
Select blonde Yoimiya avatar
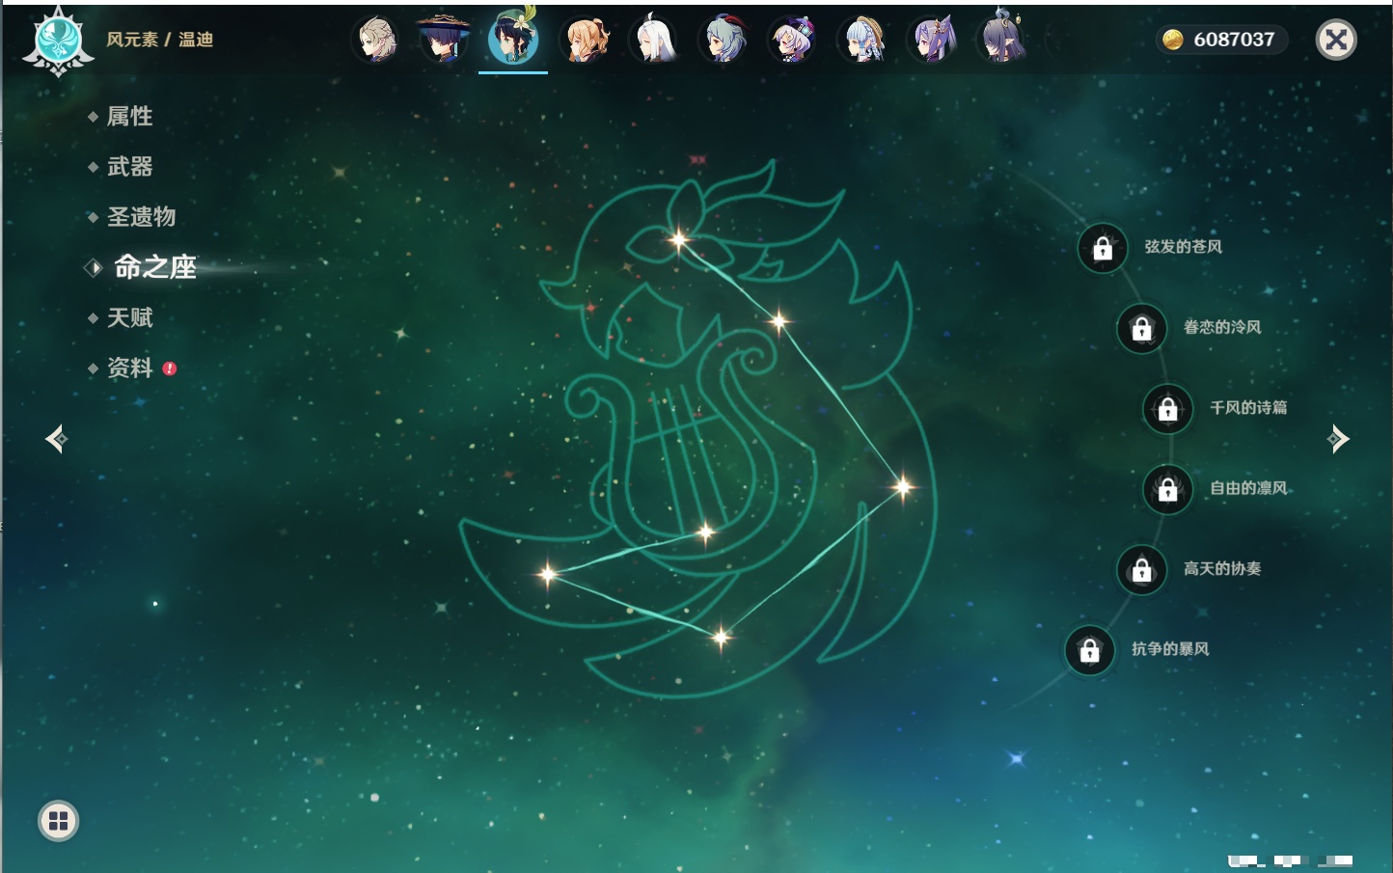[586, 41]
